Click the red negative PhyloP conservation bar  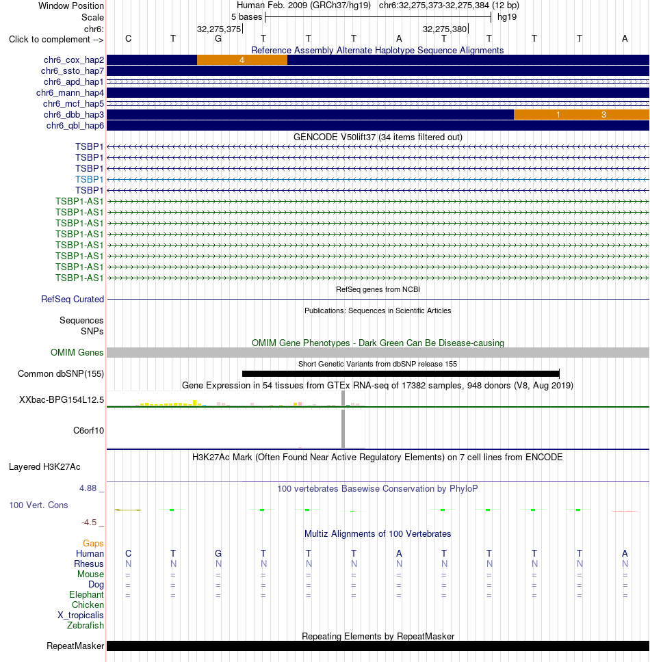pyautogui.click(x=625, y=511)
